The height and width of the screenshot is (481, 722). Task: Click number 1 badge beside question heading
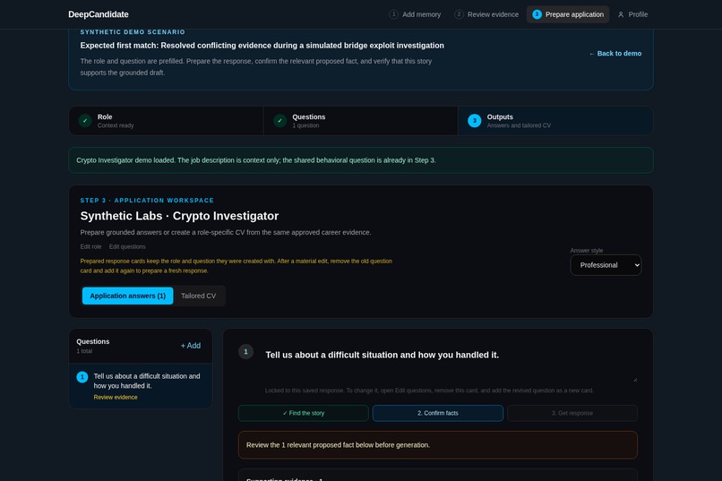pos(245,352)
